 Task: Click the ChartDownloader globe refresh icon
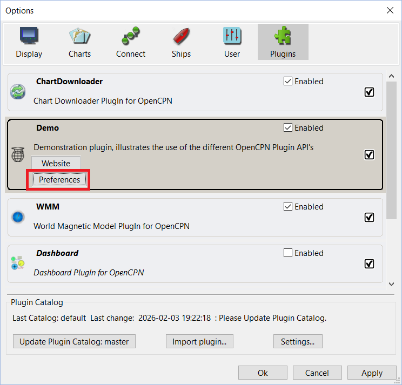coord(18,92)
